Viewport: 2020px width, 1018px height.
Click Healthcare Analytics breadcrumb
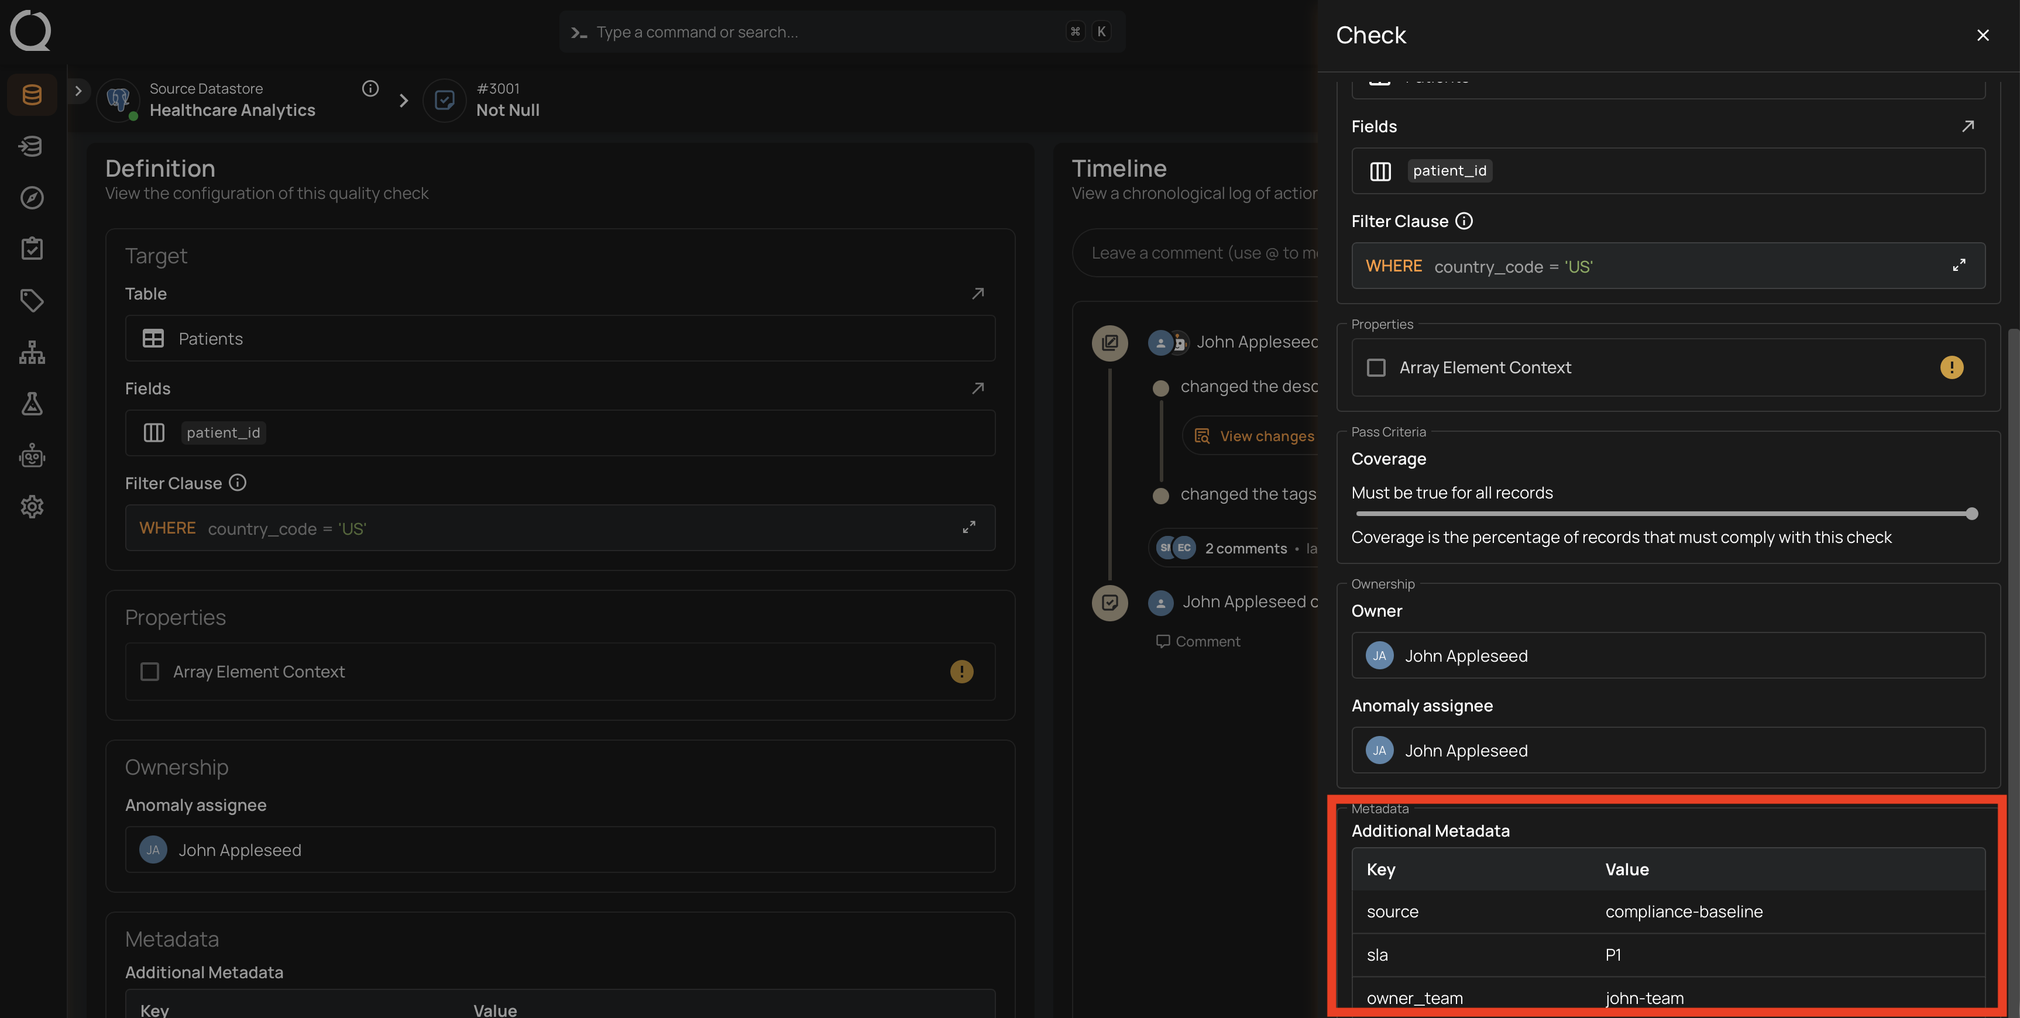232,111
